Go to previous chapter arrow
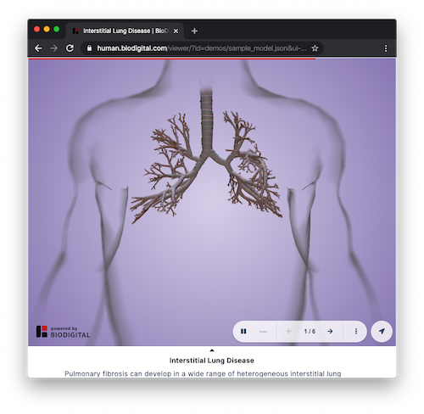The height and width of the screenshot is (414, 424). click(289, 331)
